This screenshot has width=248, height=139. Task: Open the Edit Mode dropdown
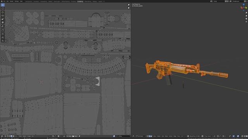[x=141, y=136]
